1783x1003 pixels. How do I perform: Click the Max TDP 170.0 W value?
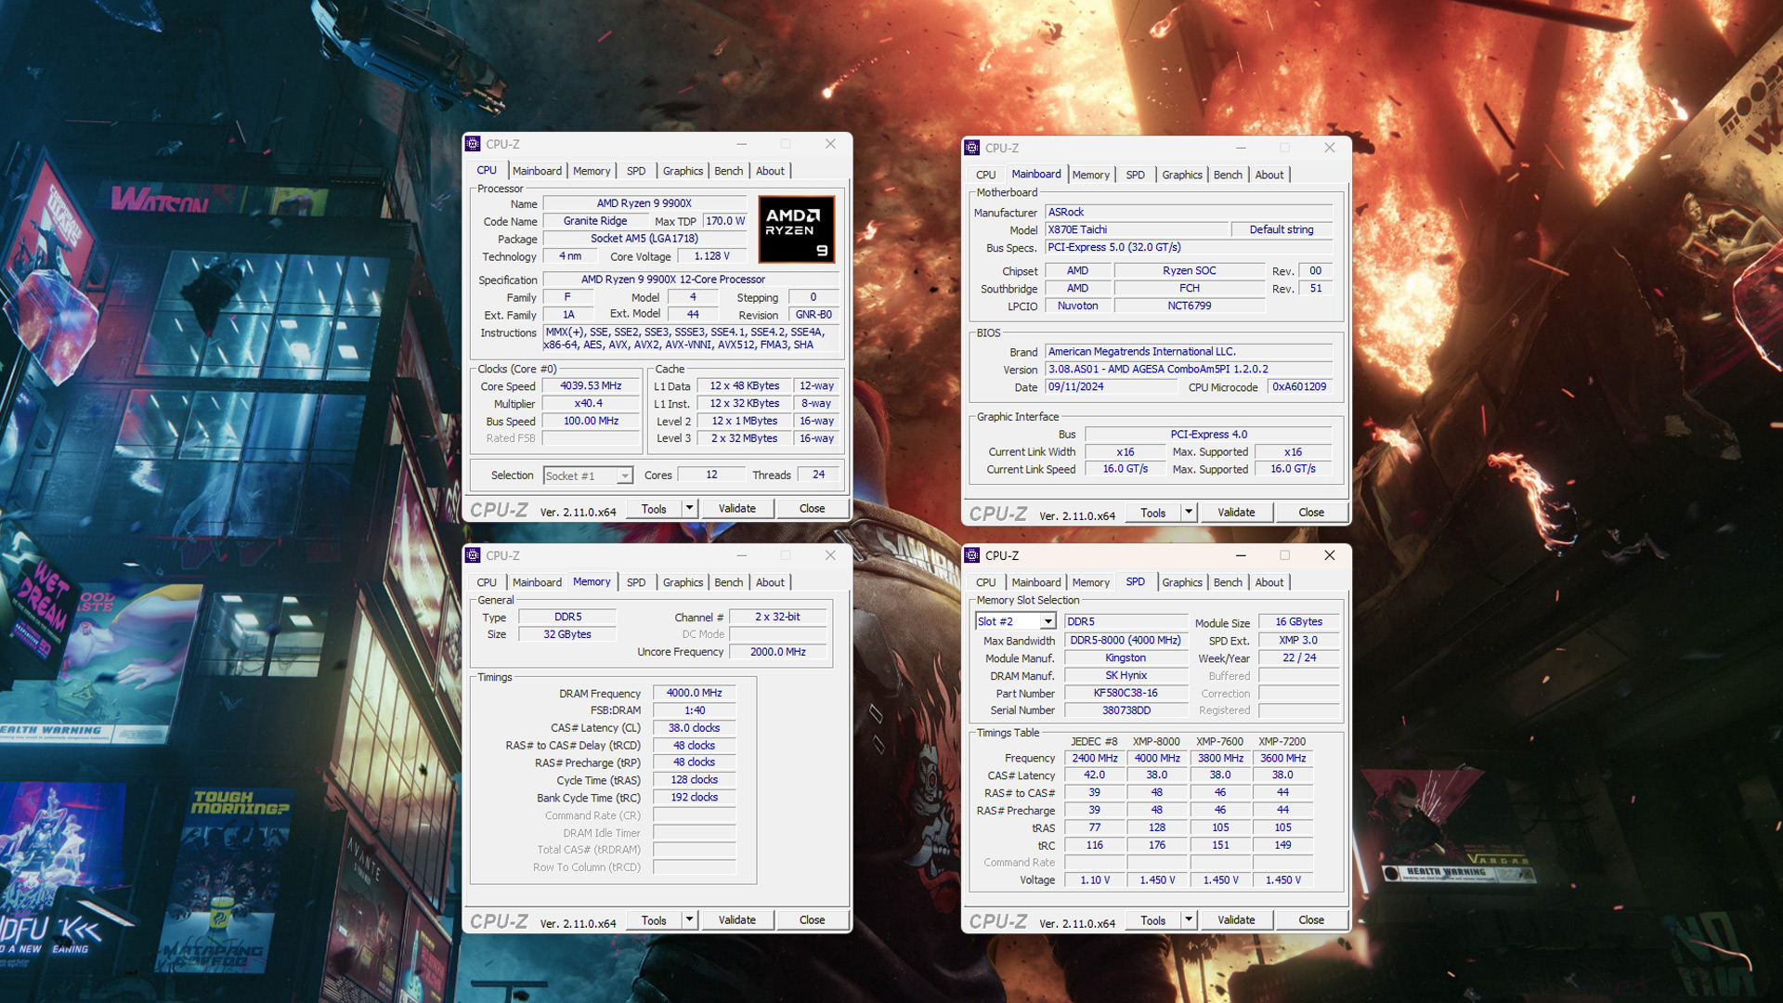click(x=725, y=221)
